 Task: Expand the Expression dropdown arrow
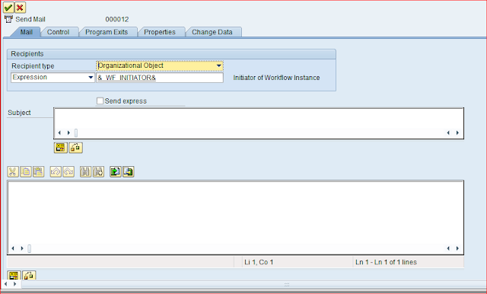point(91,78)
